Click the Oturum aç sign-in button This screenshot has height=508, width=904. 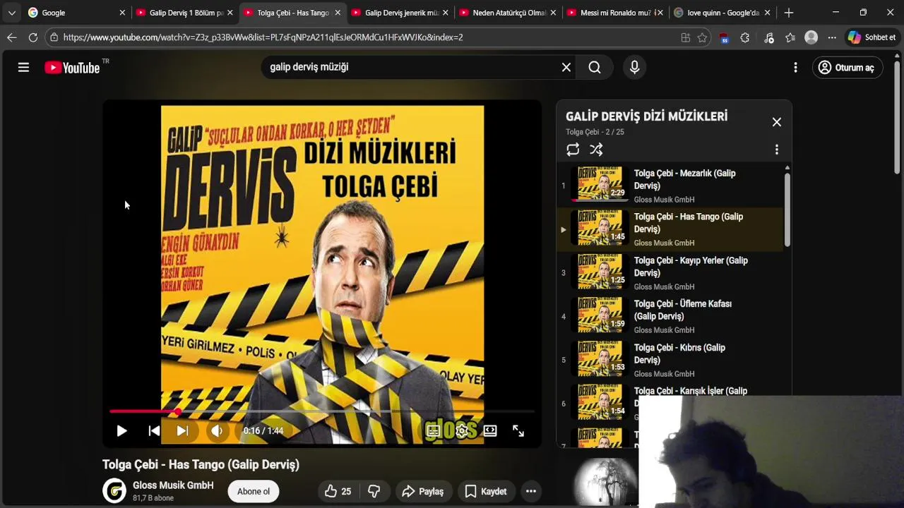coord(847,67)
